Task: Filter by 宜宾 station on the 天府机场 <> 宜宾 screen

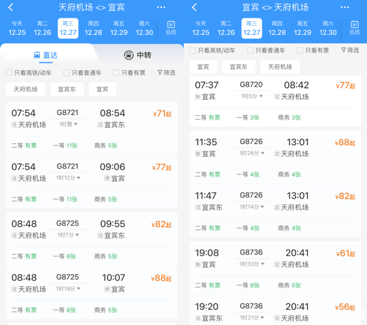Action: (102, 89)
